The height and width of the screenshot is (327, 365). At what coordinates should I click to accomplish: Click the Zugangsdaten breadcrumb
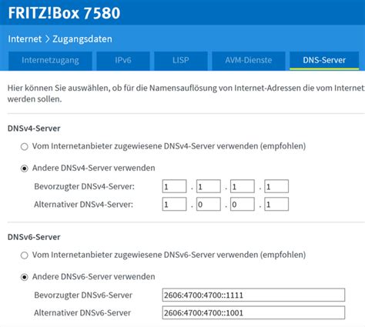[82, 39]
